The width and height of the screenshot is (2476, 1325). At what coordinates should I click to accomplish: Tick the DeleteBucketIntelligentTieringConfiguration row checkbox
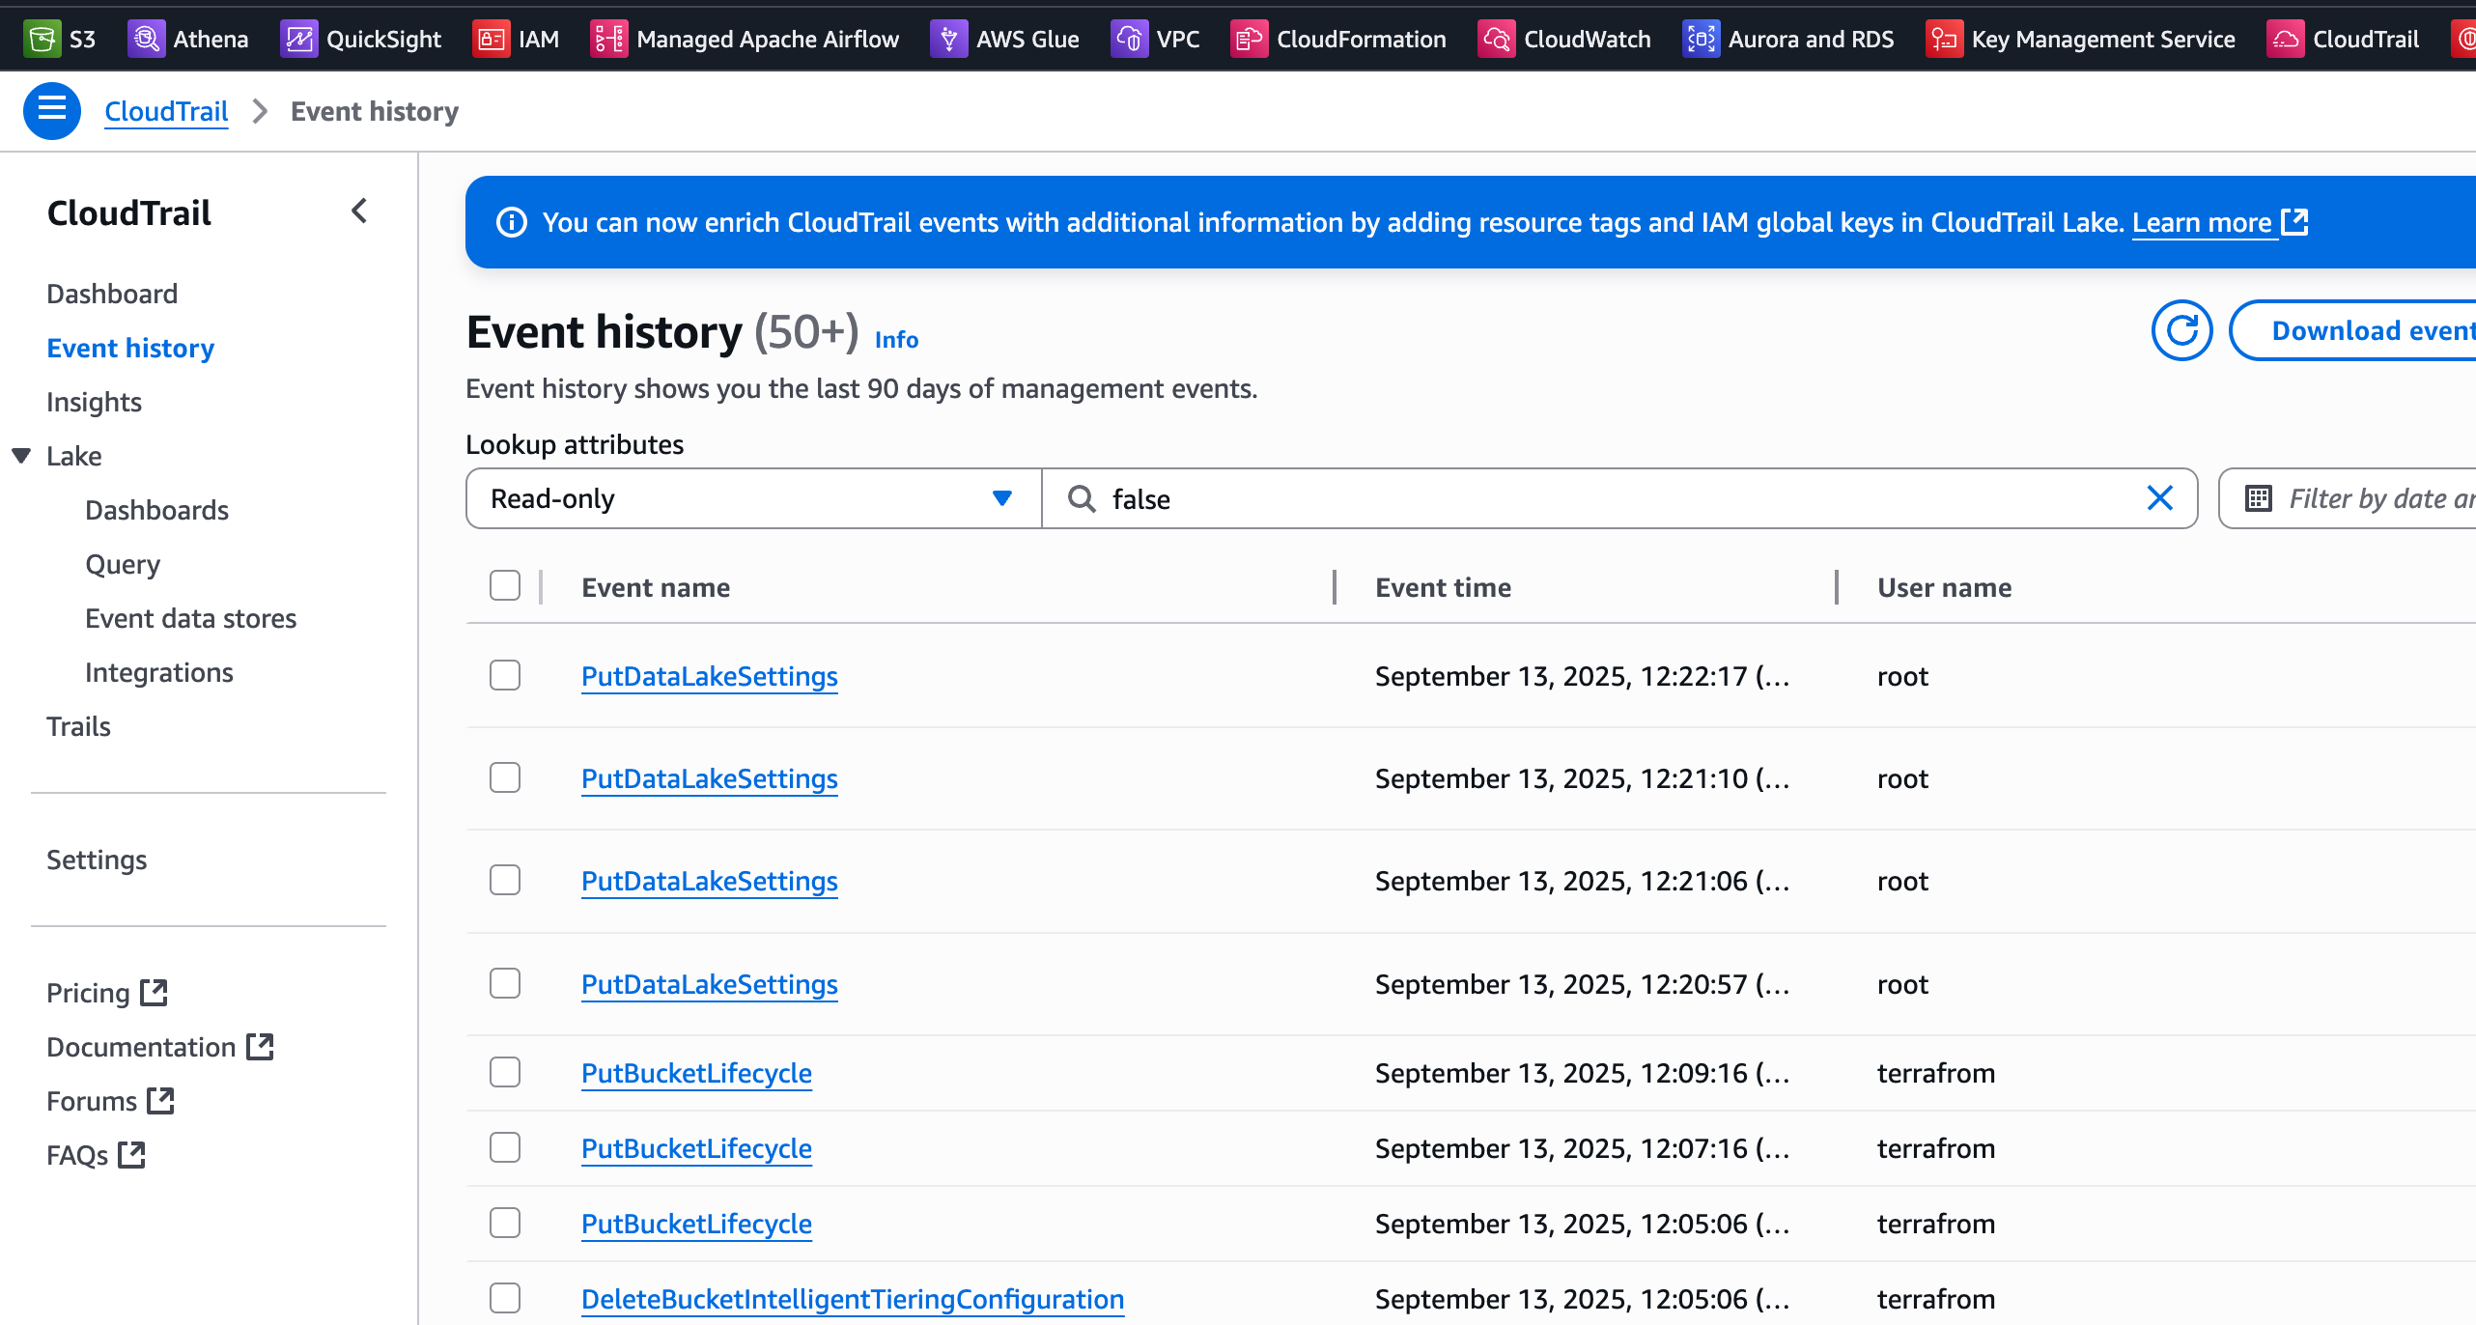505,1298
